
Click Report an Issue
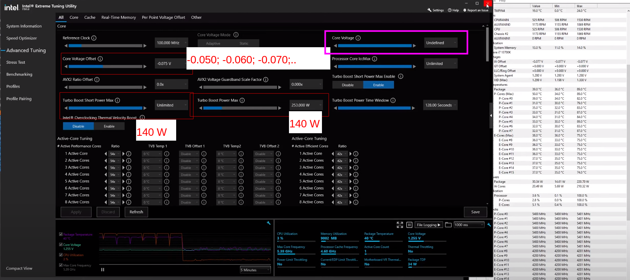click(x=476, y=10)
